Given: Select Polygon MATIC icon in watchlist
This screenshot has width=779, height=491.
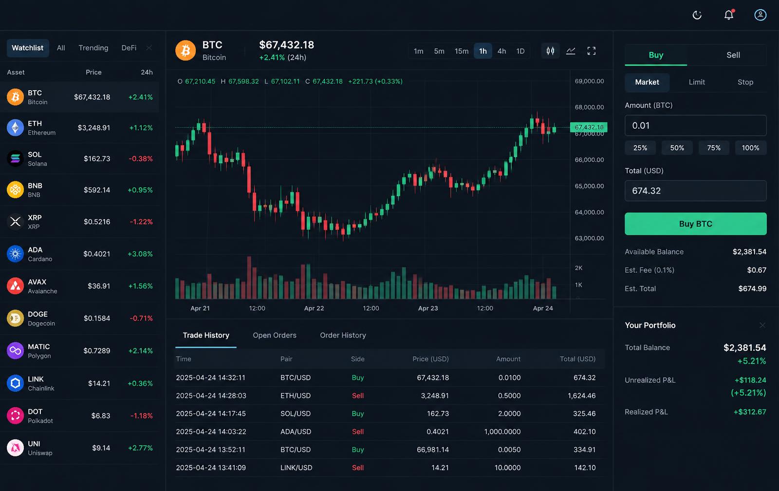Looking at the screenshot, I should click(x=15, y=351).
